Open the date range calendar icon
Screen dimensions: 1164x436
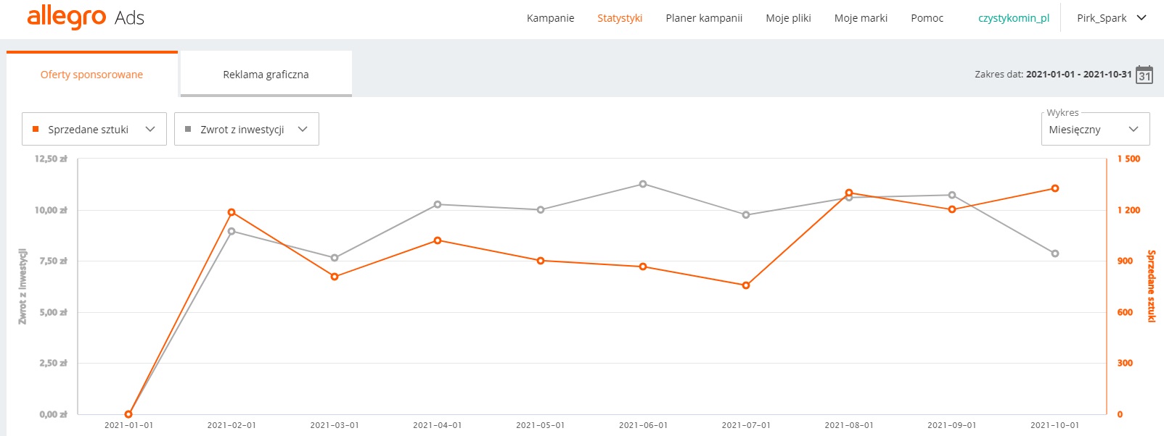(1144, 75)
